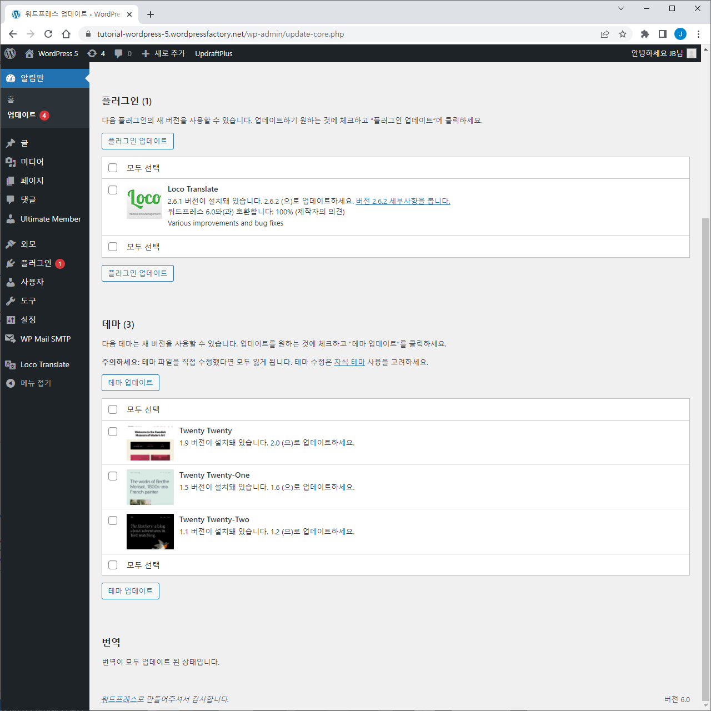Open UpdraftPlus in the admin bar
This screenshot has width=711, height=711.
(214, 53)
